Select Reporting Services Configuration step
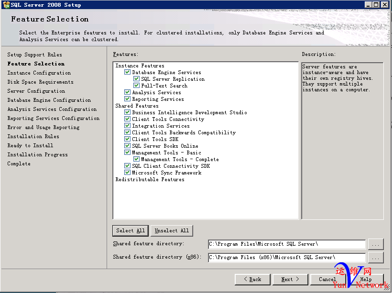The image size is (392, 293). click(x=53, y=118)
